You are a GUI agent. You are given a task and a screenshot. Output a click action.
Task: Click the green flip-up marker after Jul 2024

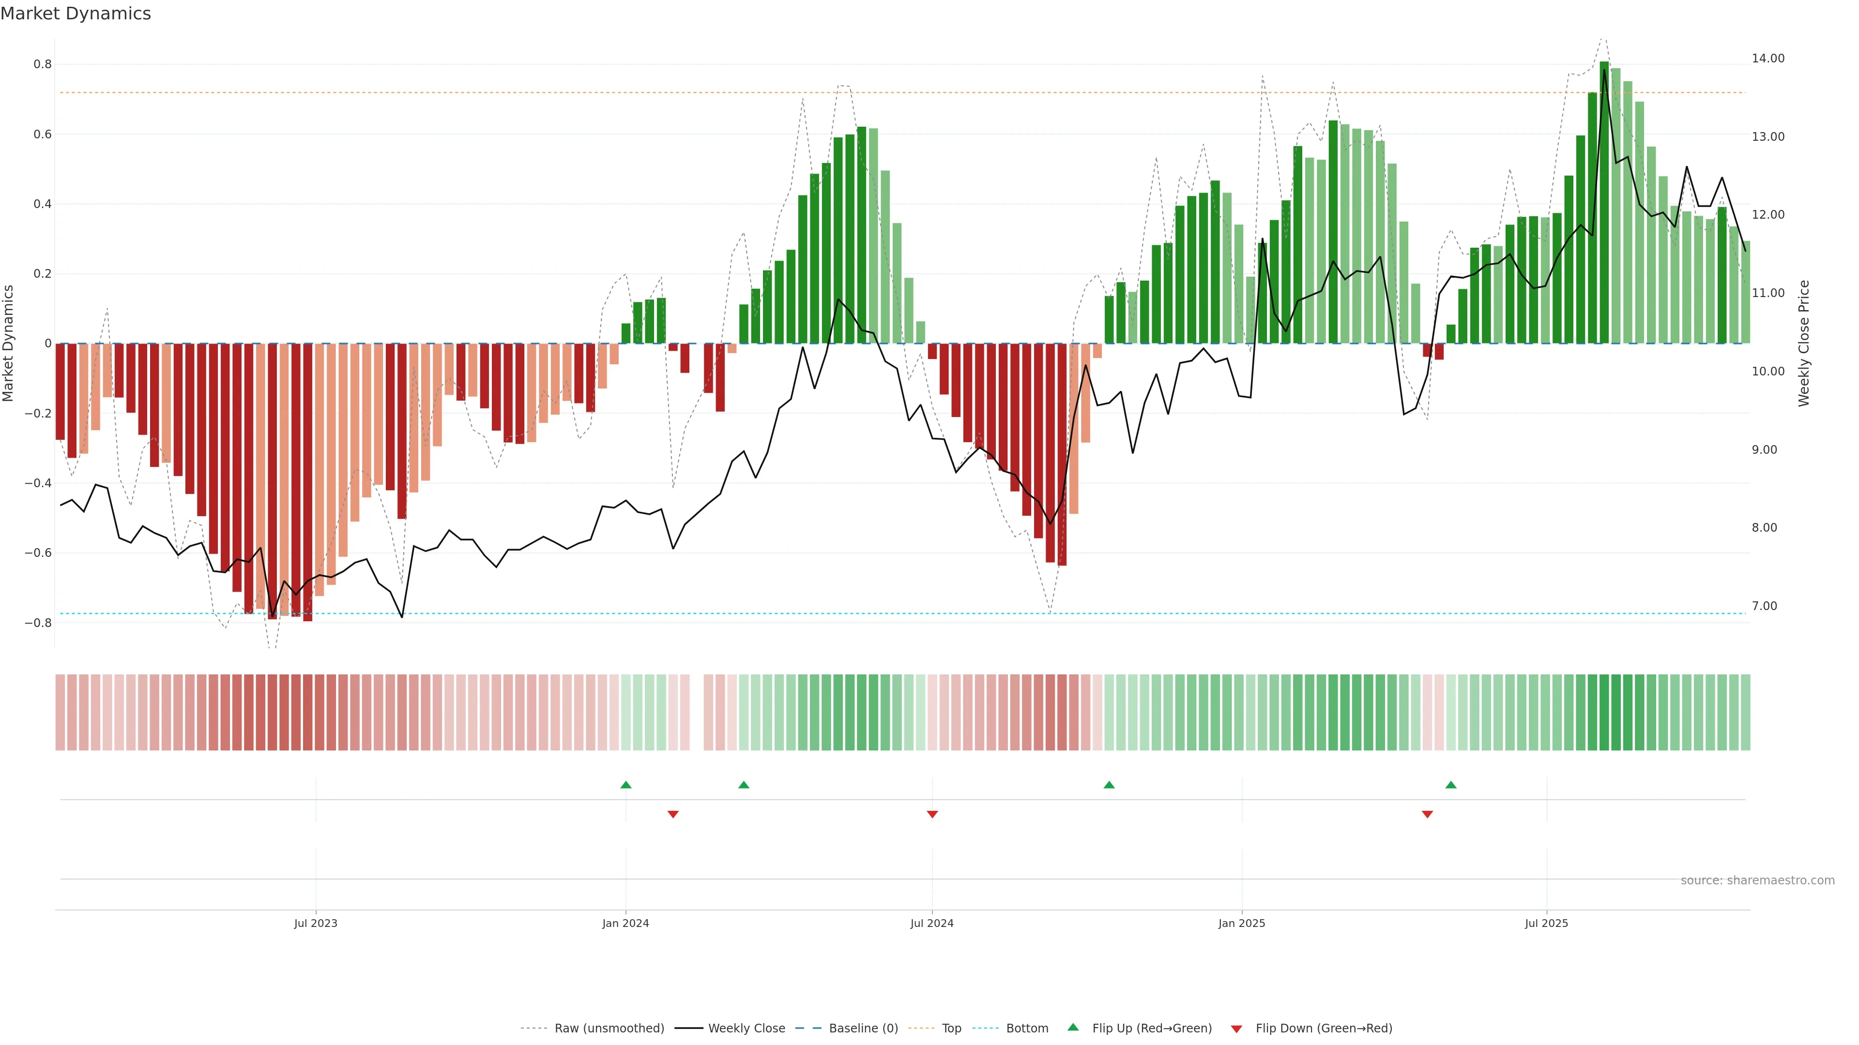click(x=1109, y=785)
